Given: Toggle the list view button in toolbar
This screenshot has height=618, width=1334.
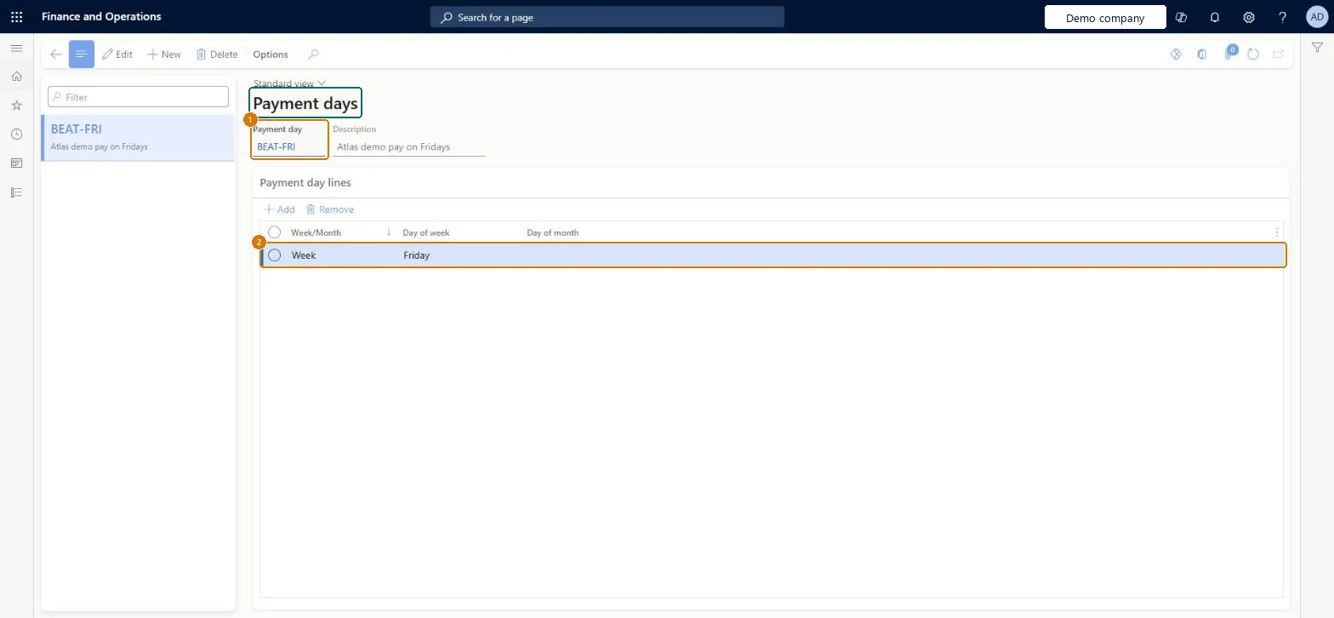Looking at the screenshot, I should pos(82,54).
